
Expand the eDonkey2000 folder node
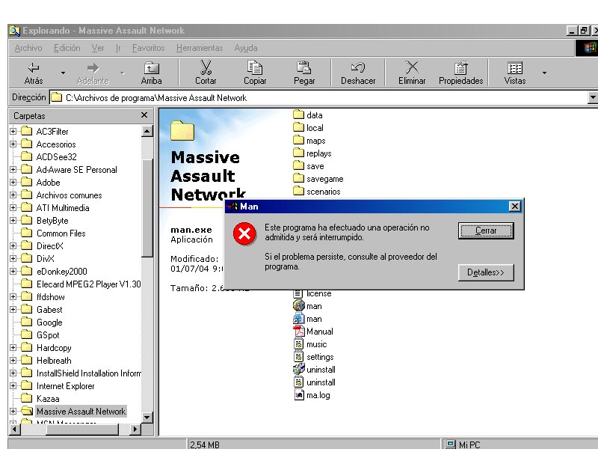13,271
